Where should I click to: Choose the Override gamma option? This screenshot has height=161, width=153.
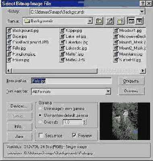click(x=40, y=122)
